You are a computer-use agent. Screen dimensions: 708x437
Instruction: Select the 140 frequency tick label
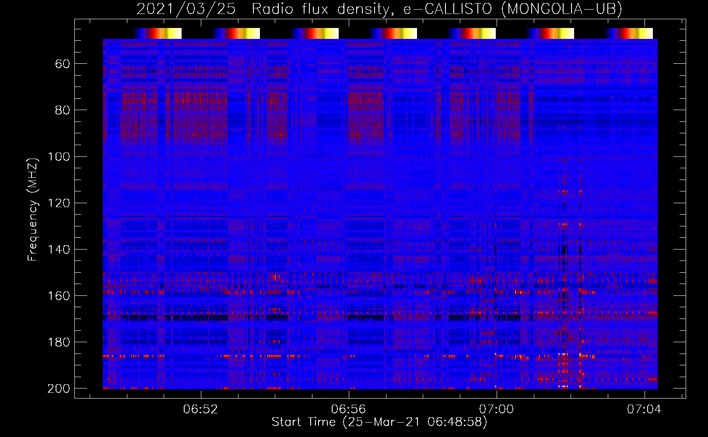(59, 250)
